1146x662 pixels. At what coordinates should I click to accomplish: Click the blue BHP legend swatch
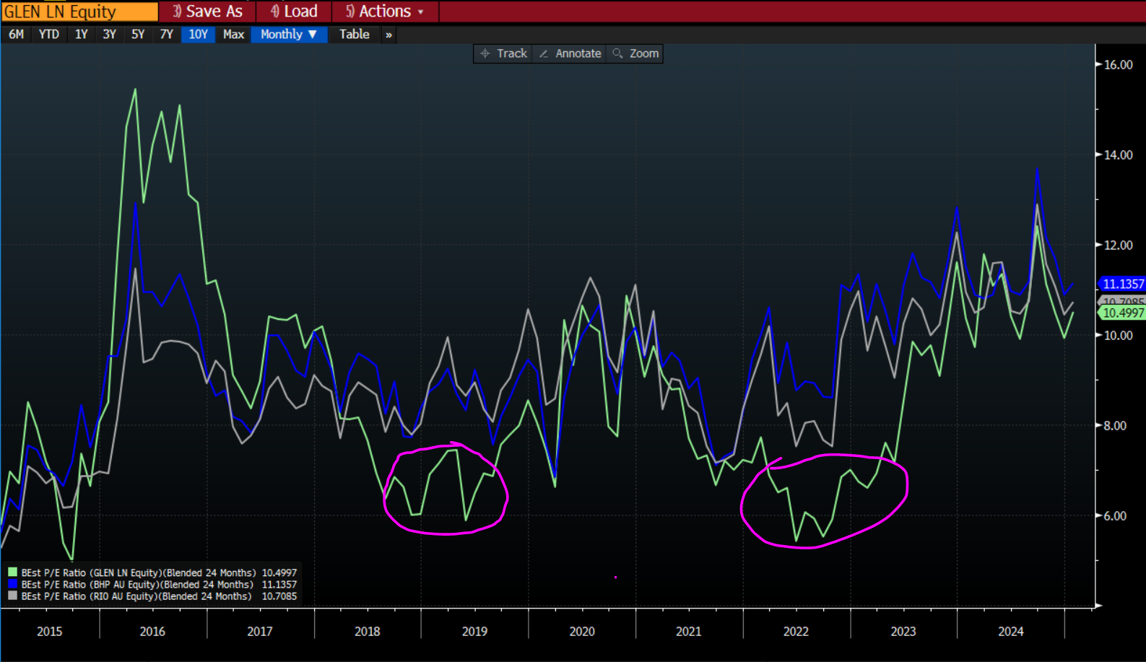tap(12, 584)
